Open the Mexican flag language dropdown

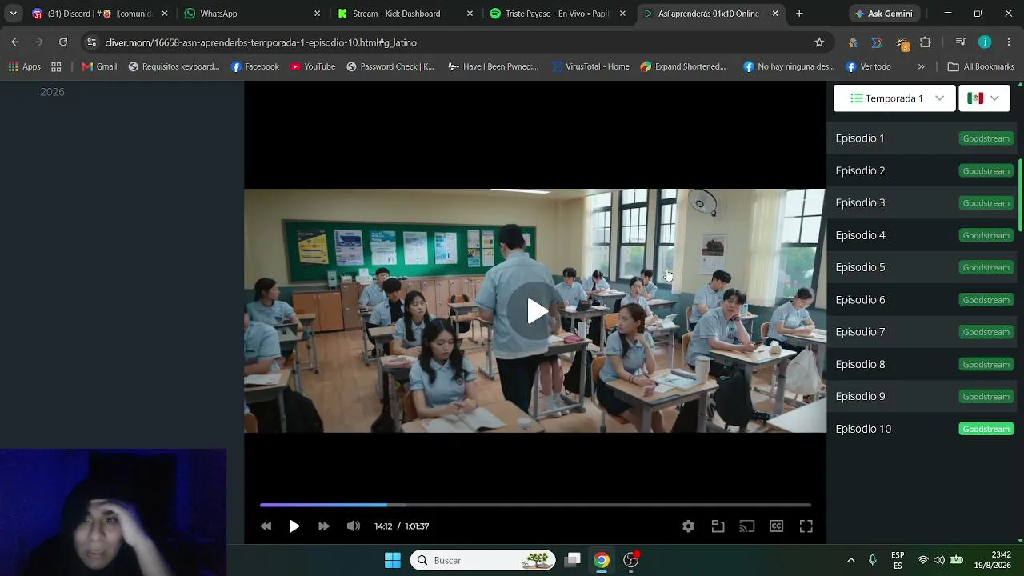pyautogui.click(x=984, y=98)
